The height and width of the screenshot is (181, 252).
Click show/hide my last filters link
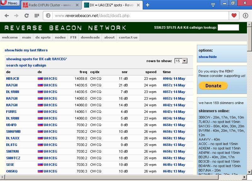[26, 50]
